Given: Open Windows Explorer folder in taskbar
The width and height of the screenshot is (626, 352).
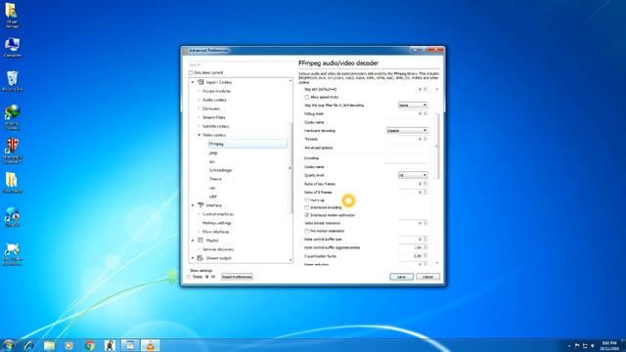Looking at the screenshot, I should click(x=49, y=345).
